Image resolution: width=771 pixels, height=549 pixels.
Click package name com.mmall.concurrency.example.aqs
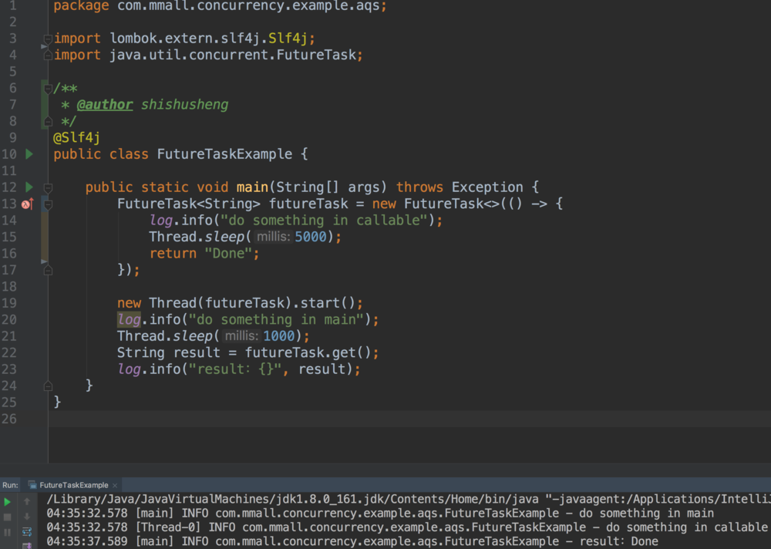[x=247, y=6]
